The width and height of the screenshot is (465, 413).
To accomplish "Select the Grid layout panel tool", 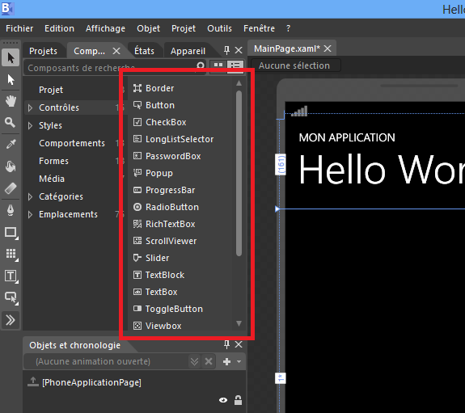I will [11, 254].
